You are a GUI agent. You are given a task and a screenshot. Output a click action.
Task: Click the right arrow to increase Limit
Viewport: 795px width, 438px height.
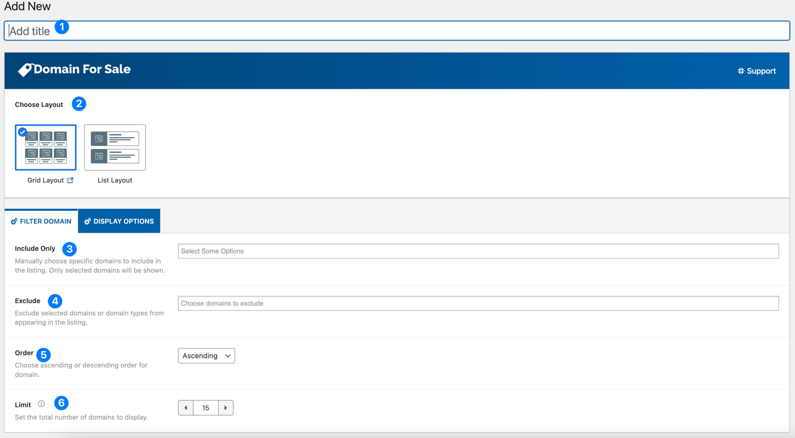(226, 408)
